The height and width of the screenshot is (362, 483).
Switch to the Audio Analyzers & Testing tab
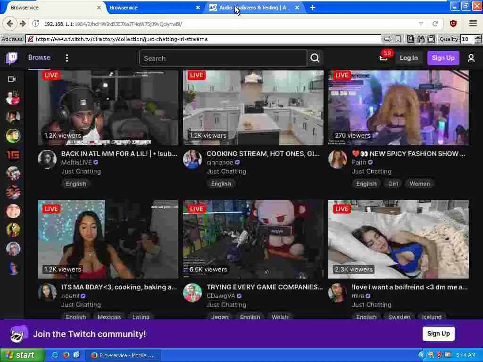pyautogui.click(x=253, y=8)
